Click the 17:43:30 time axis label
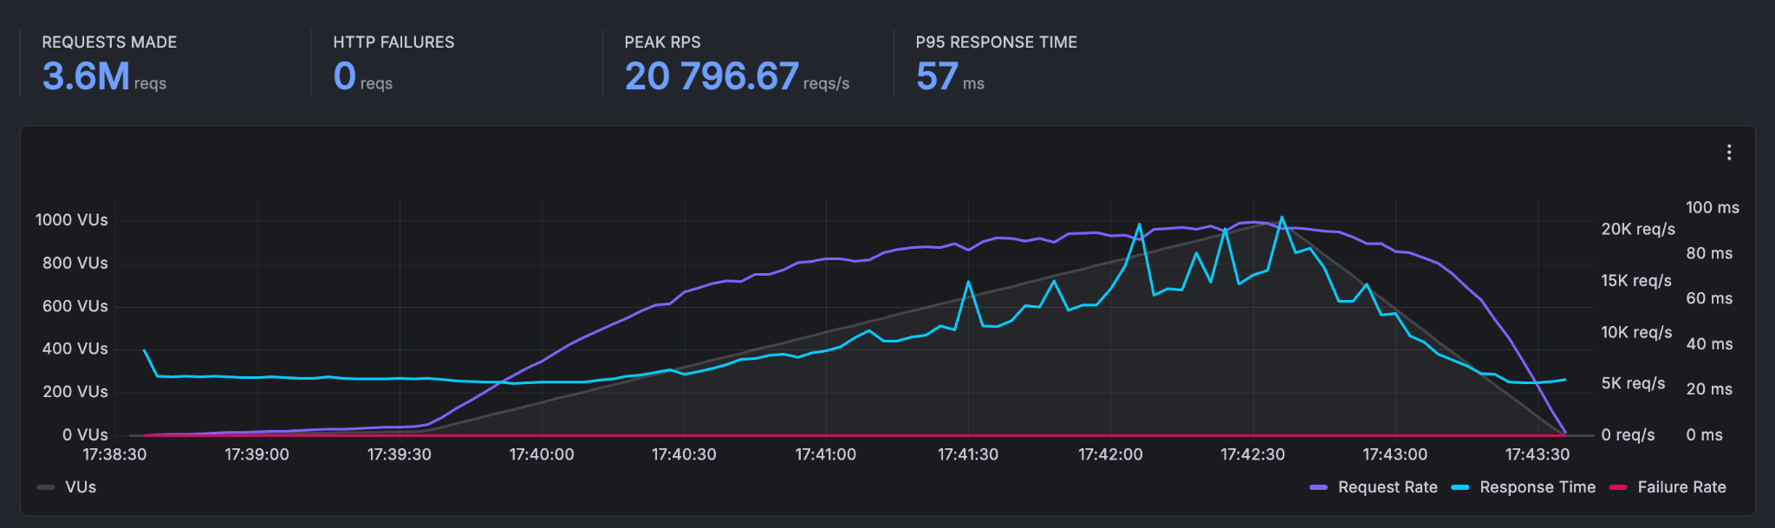 1537,454
